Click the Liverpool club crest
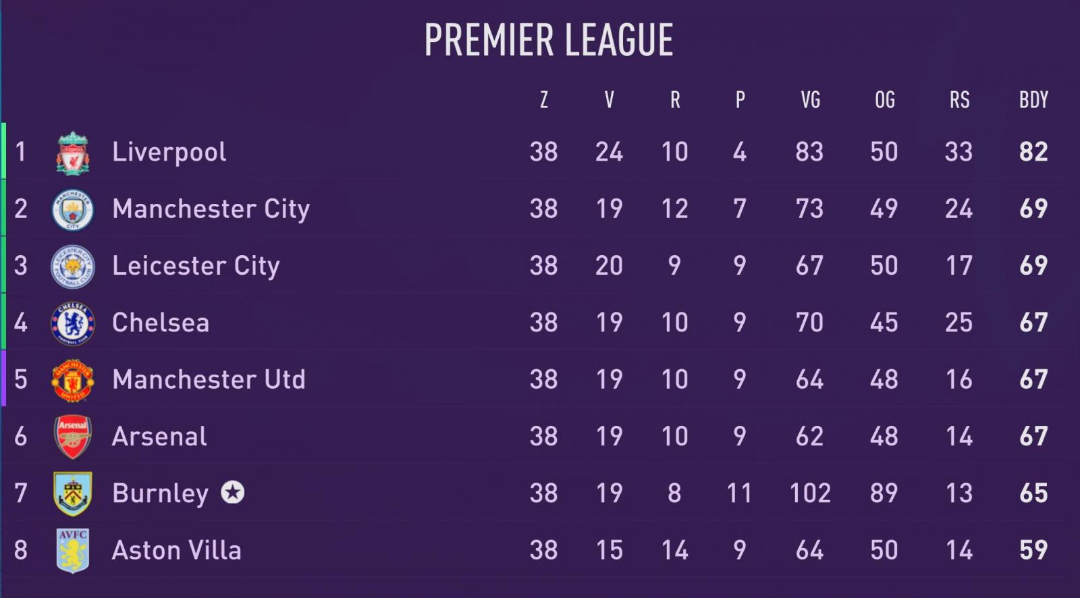 click(73, 153)
